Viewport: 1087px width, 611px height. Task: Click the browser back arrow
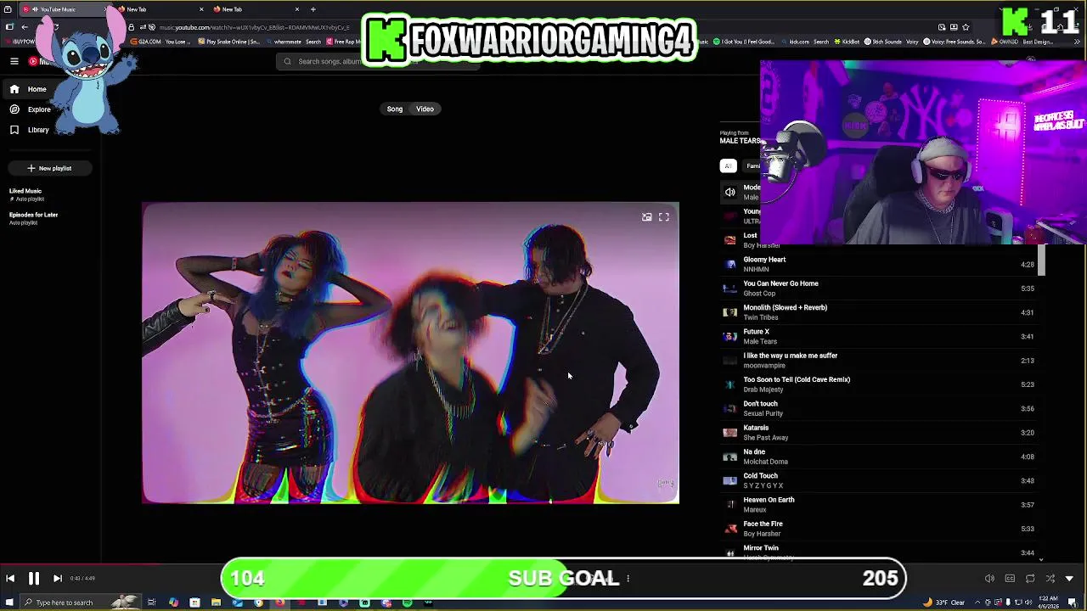(x=25, y=27)
